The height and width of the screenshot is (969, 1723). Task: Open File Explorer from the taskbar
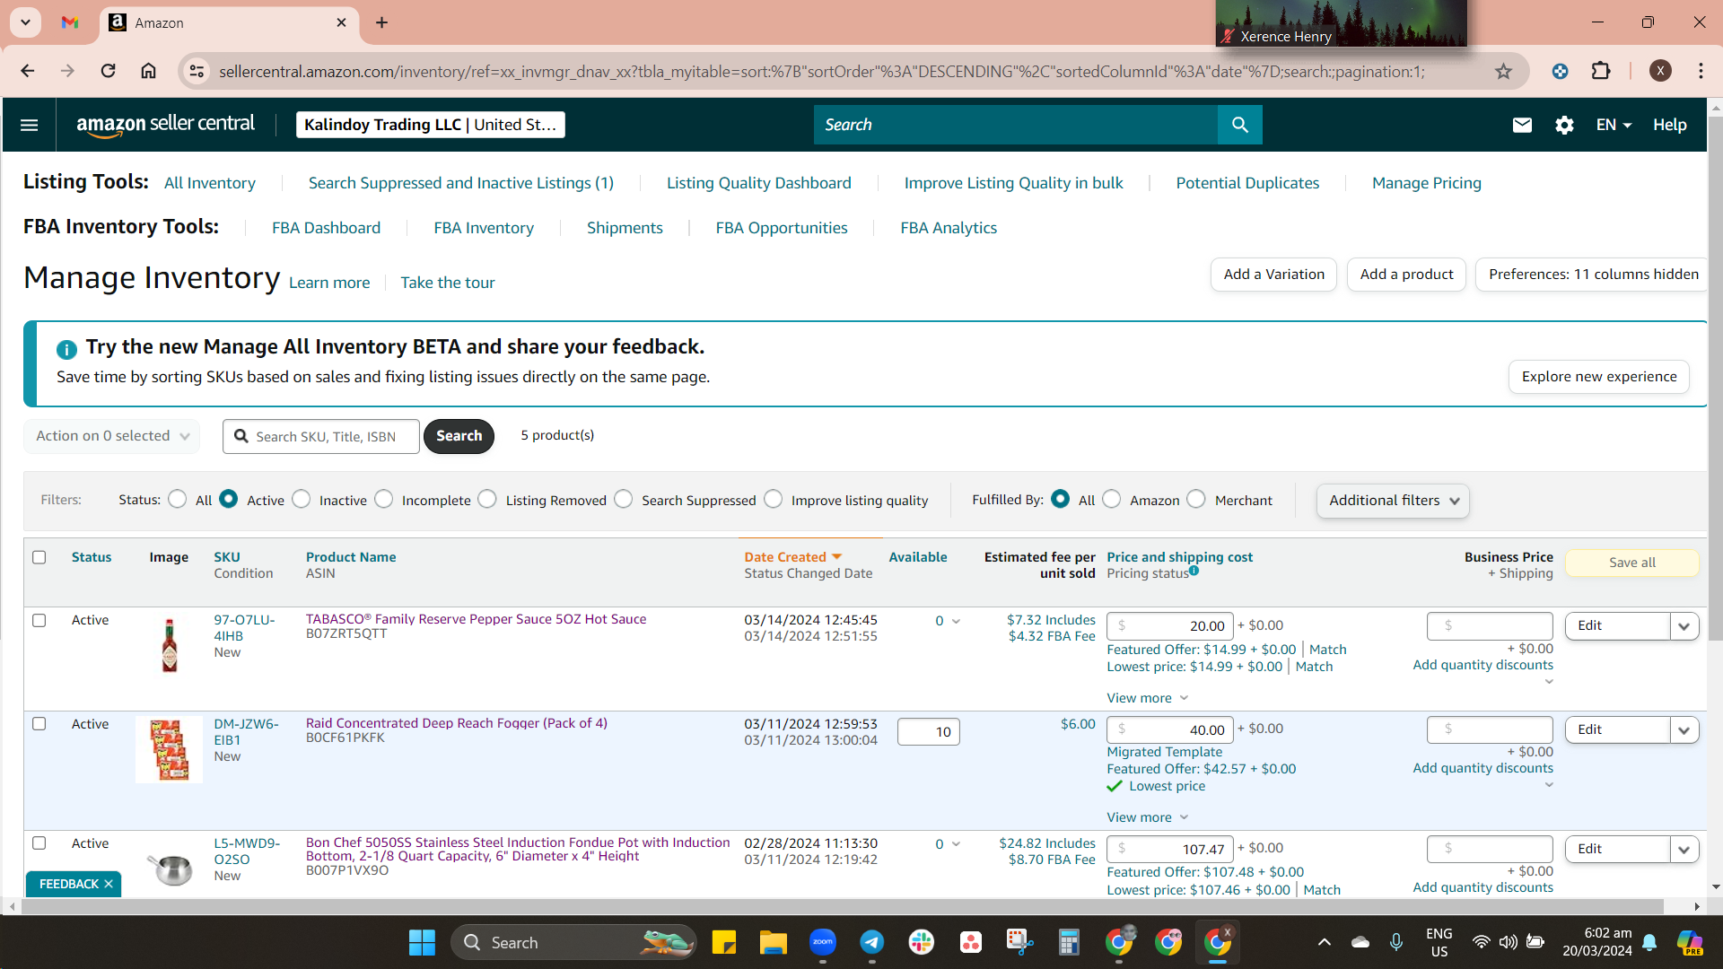[x=773, y=942]
